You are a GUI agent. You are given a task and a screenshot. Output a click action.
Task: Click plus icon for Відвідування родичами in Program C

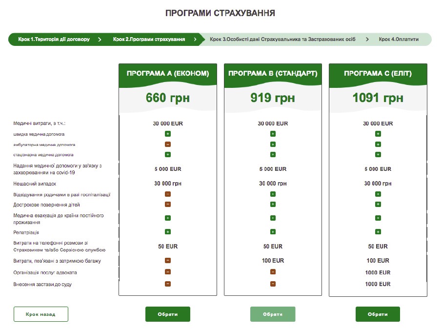(378, 194)
